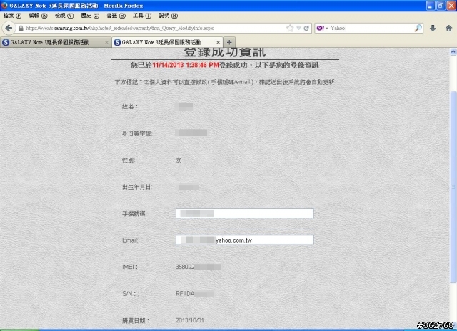Screen dimensions: 457x331
Task: Switch to the first GALAXY Note 3 tab
Action: [x=56, y=42]
